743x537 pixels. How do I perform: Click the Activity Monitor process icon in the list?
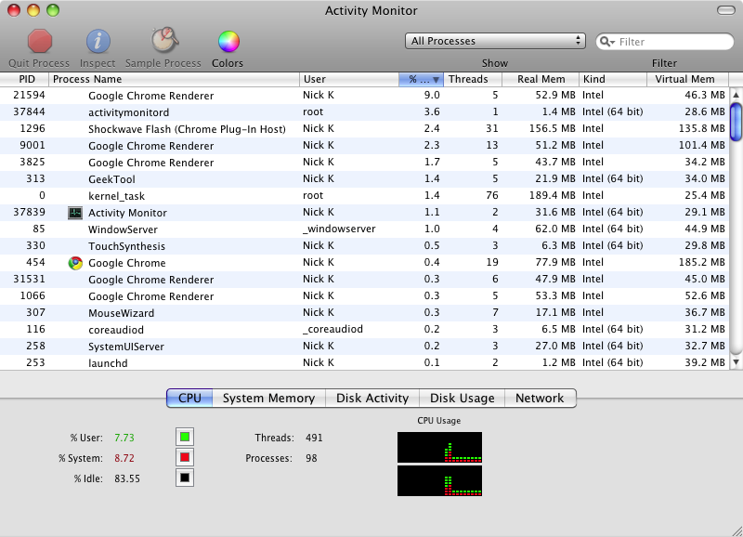(x=75, y=213)
